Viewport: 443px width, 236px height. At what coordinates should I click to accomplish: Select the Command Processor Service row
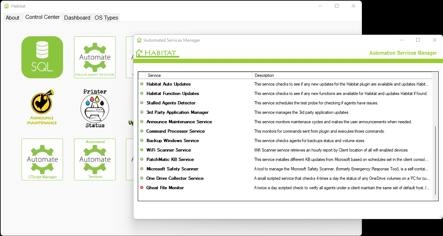coord(285,131)
